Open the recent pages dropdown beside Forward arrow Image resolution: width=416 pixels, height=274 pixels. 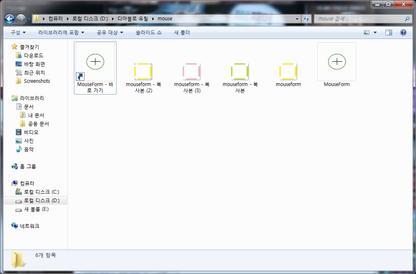pyautogui.click(x=29, y=19)
